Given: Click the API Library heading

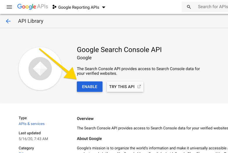Looking at the screenshot, I should point(31,21).
